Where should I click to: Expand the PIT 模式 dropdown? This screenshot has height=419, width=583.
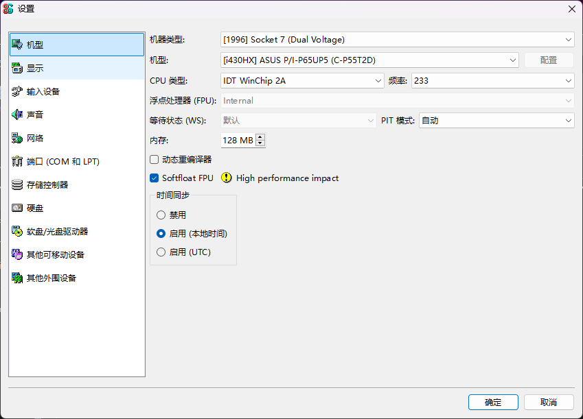(x=496, y=120)
